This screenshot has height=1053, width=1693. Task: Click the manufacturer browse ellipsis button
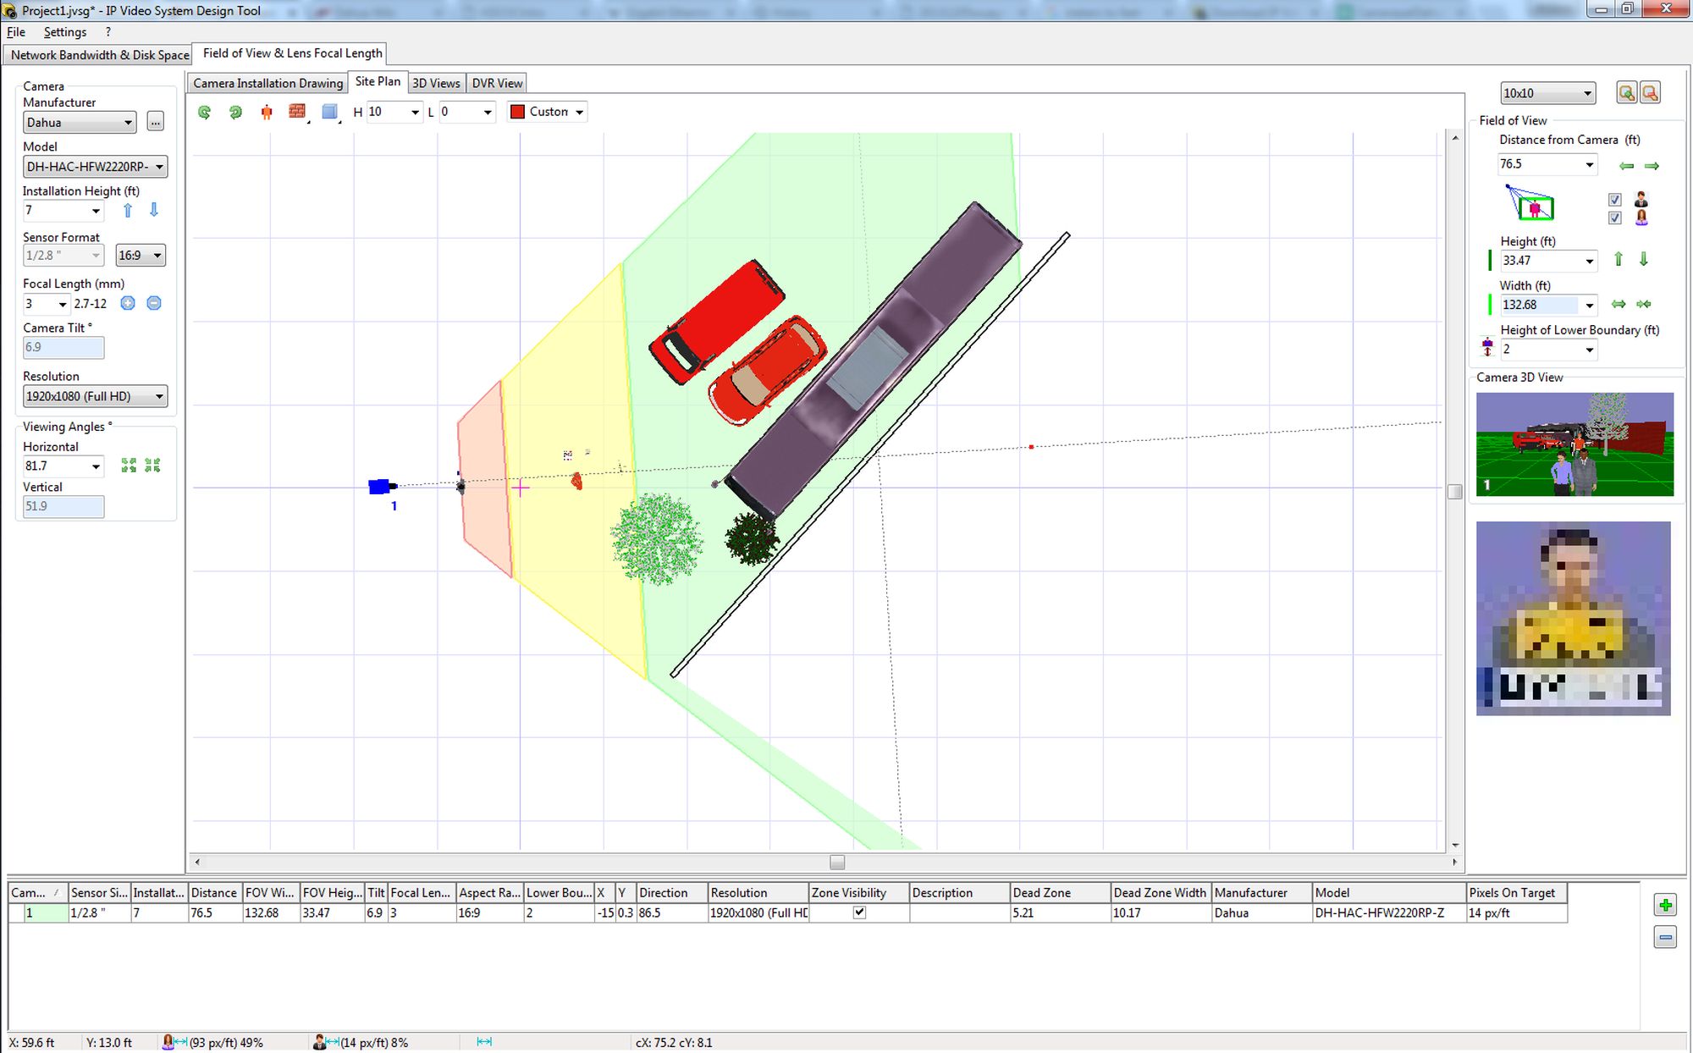point(155,123)
